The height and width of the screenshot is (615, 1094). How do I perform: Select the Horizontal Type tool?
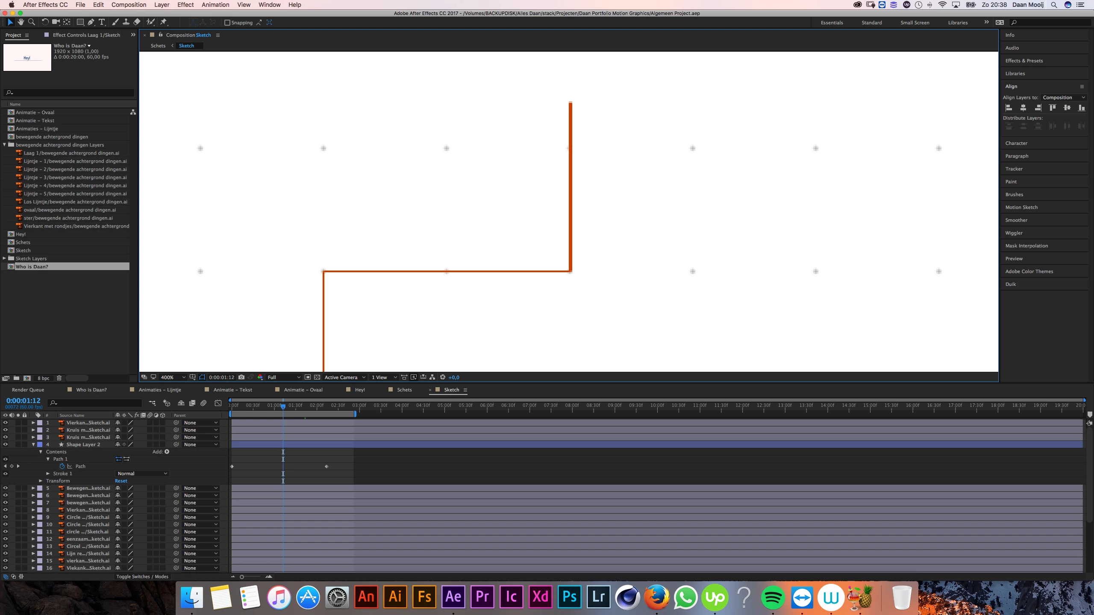102,22
